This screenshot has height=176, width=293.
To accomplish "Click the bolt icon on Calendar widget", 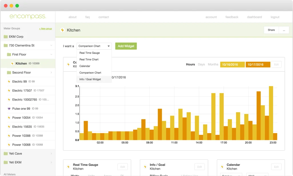I will (x=222, y=167).
